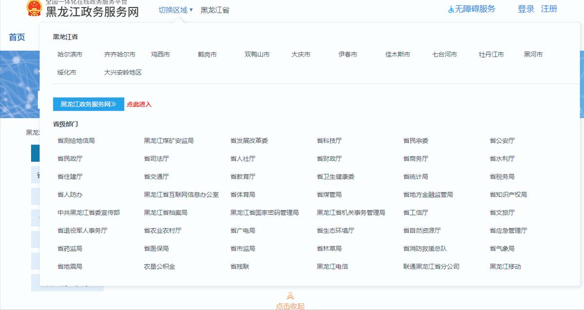Click the blue 黑龙江政务服务网» button
584x310 pixels.
[88, 103]
